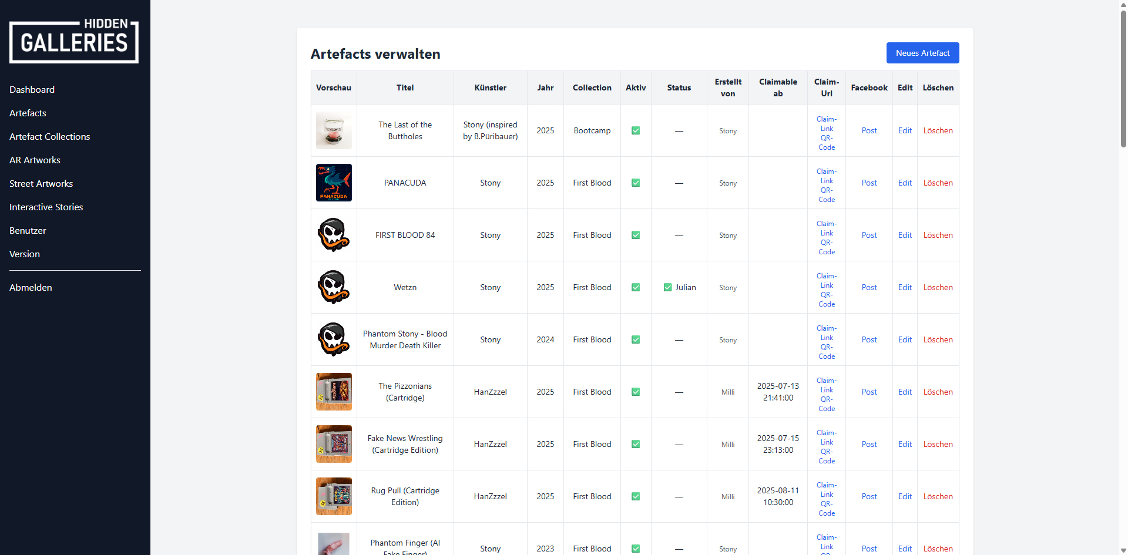
Task: Open Rug Pull cartridge preview image
Action: coord(334,496)
